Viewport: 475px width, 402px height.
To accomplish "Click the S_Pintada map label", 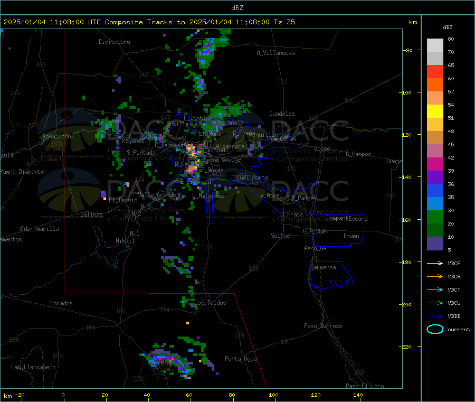I will (x=141, y=153).
